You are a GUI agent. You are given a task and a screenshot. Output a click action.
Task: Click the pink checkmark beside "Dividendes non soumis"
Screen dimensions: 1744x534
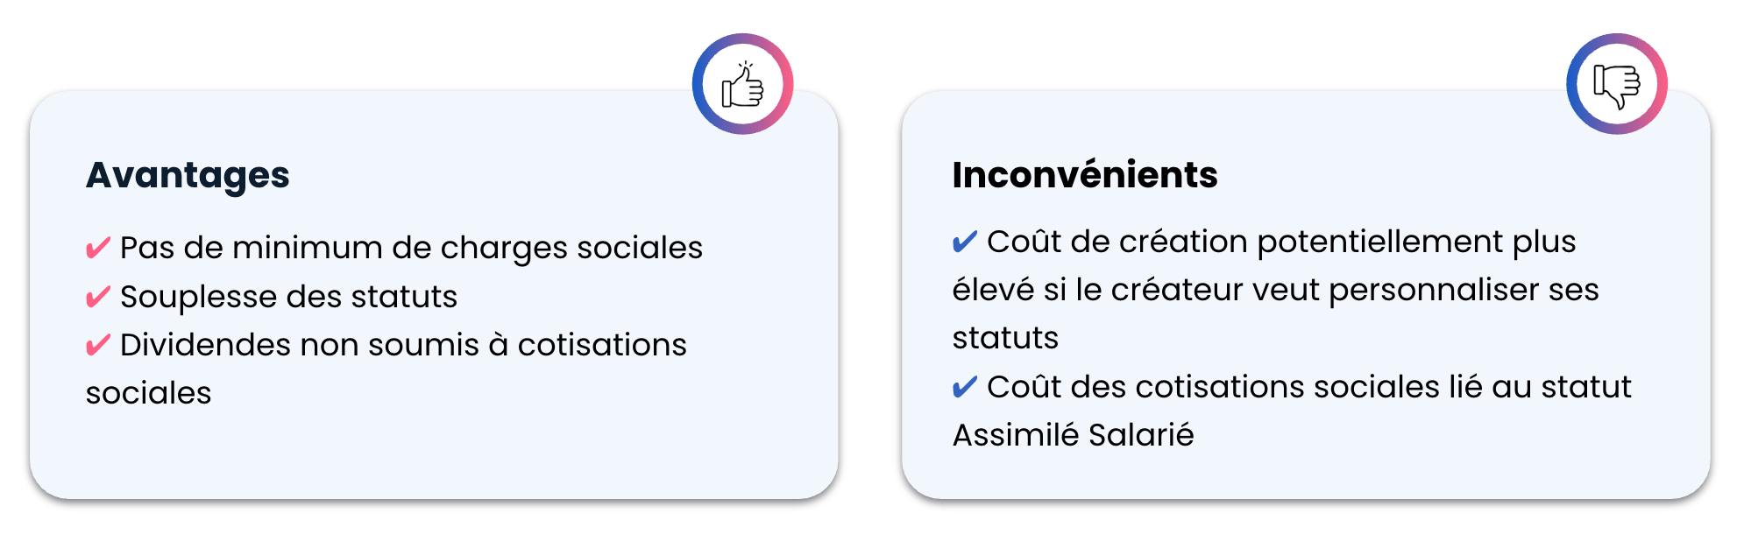pyautogui.click(x=97, y=346)
